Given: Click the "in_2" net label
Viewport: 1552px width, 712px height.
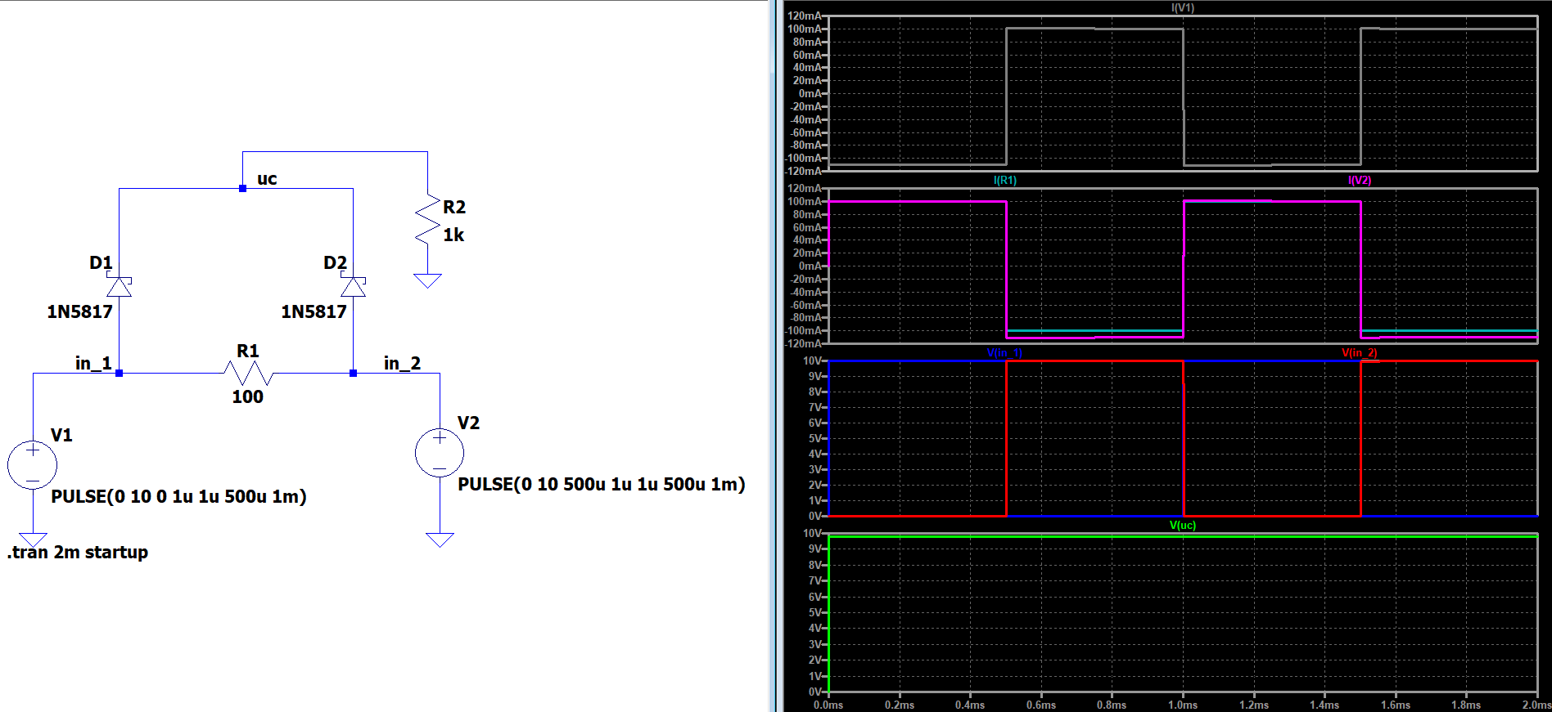Looking at the screenshot, I should point(402,363).
